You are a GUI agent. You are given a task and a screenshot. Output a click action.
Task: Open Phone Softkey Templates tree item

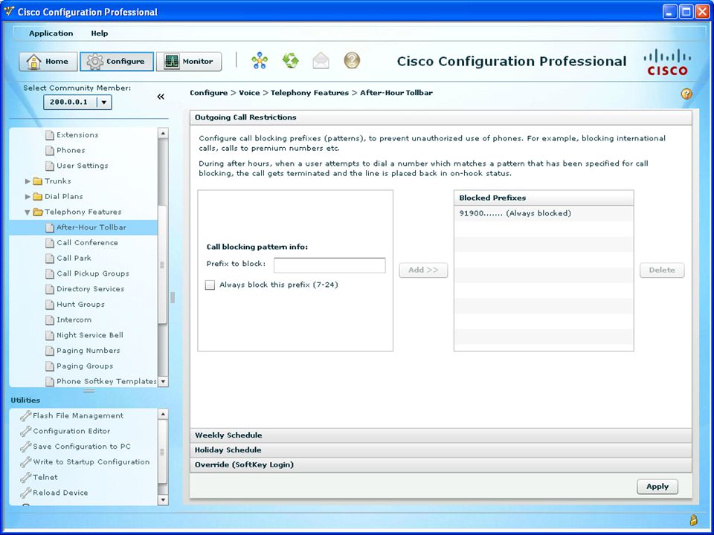101,381
